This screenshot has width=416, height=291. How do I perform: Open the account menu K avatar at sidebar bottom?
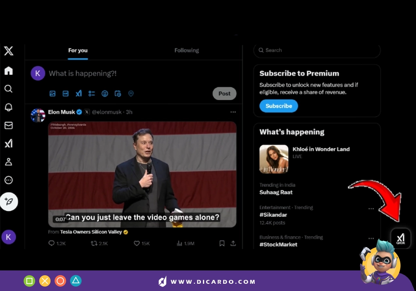pyautogui.click(x=8, y=237)
